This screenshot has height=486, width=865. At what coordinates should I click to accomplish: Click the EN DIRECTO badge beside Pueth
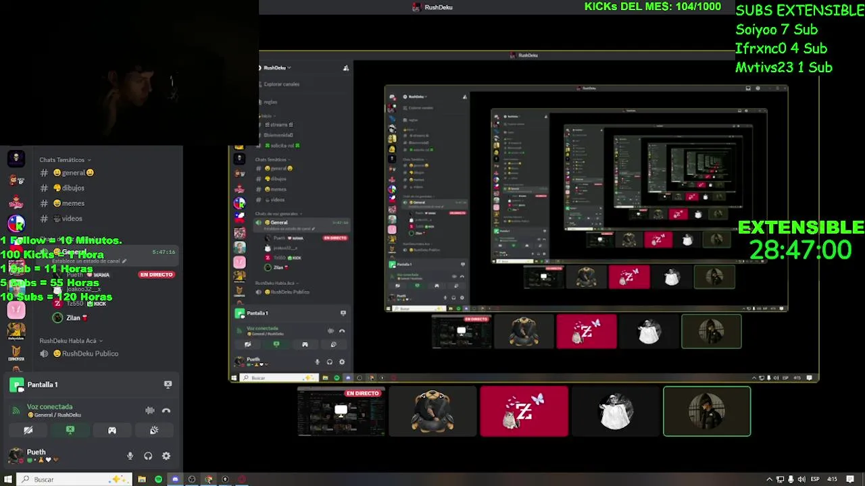(156, 275)
